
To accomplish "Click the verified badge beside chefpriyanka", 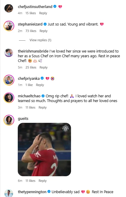I will pos(42,78).
